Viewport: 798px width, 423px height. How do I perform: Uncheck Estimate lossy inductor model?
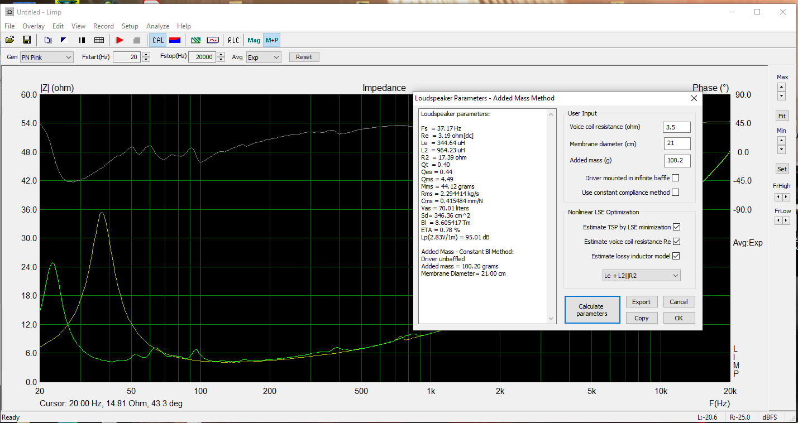coord(676,256)
